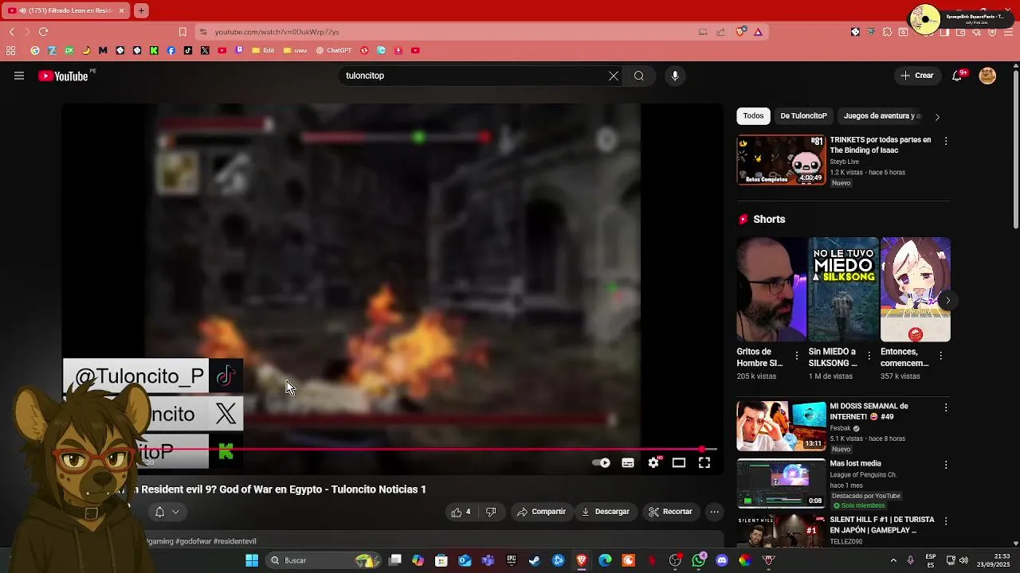This screenshot has height=573, width=1020.
Task: Click the Descargar download button
Action: point(606,512)
